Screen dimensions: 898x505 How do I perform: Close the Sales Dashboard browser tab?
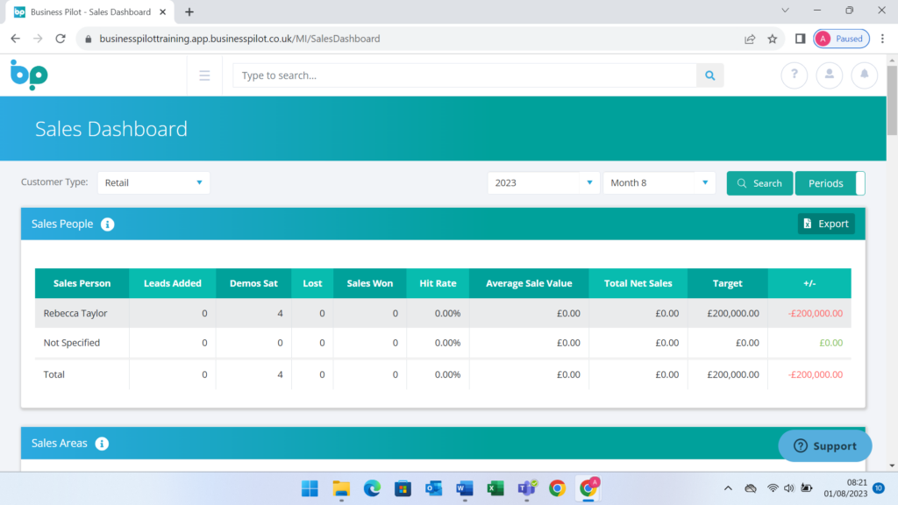162,12
